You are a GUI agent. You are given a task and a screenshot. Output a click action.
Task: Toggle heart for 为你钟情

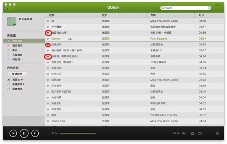(x=48, y=98)
